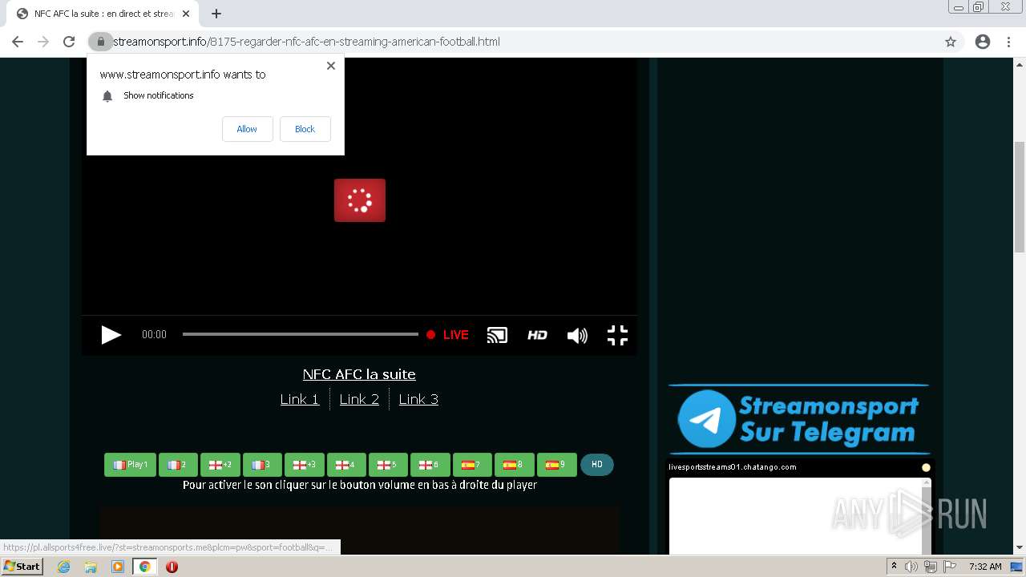1026x577 pixels.
Task: Open Link 1 stream
Action: tap(300, 399)
